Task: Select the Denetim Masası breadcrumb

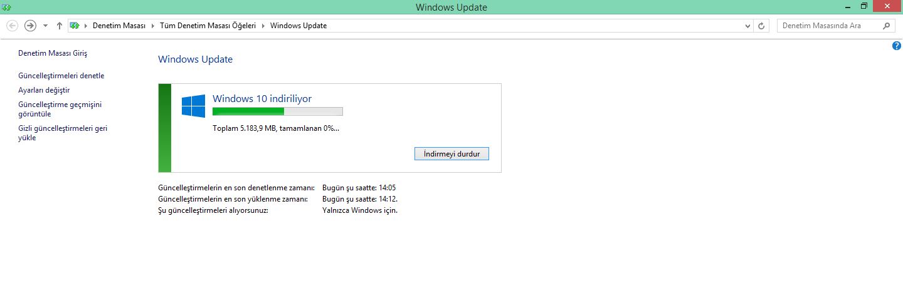Action: (119, 26)
